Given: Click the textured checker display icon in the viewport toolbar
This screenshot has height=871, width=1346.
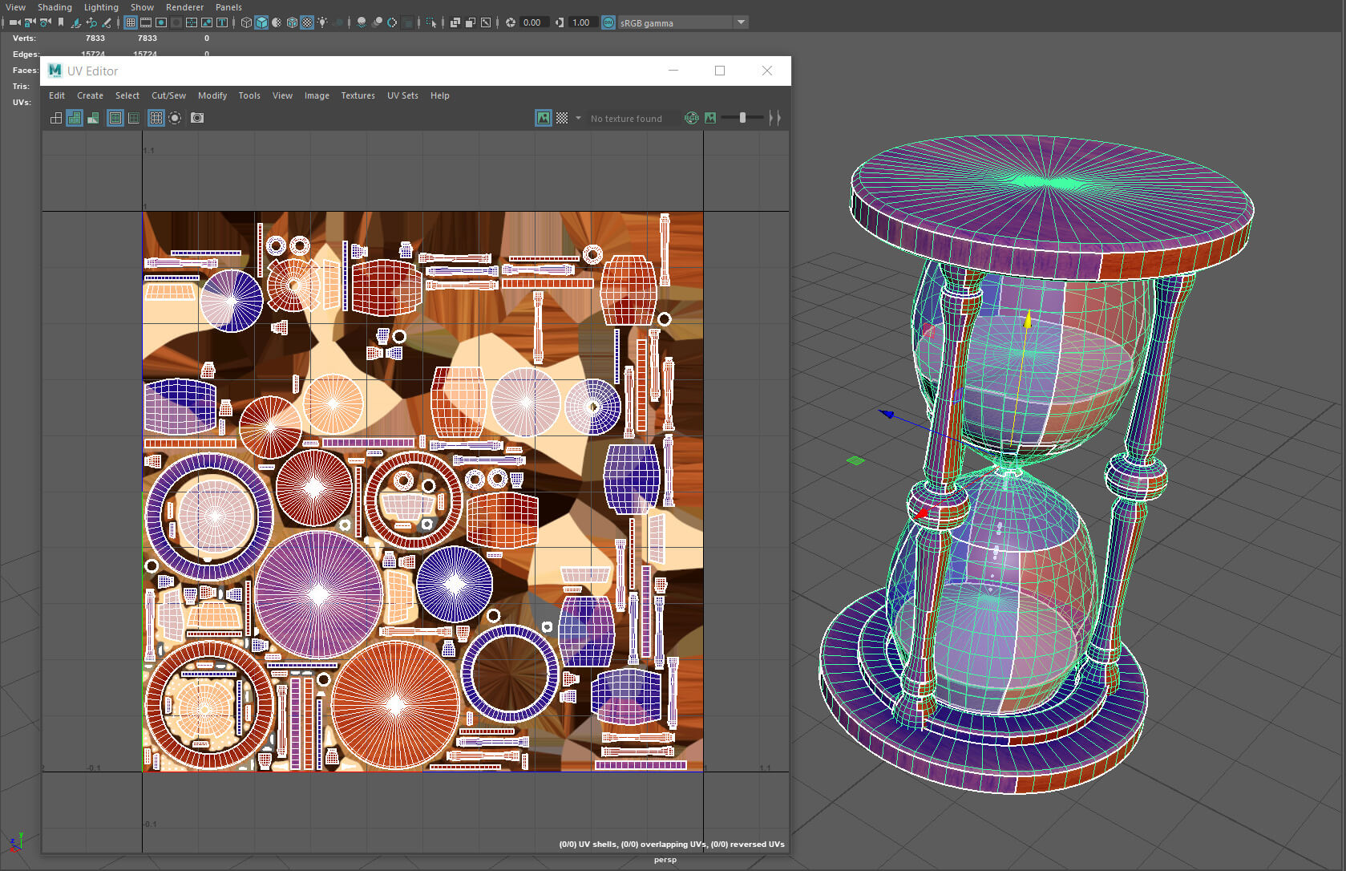Looking at the screenshot, I should (x=307, y=22).
